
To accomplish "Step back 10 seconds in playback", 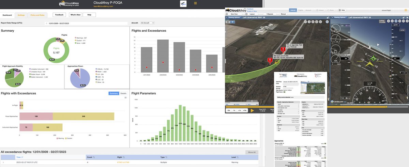I will [x=229, y=111].
